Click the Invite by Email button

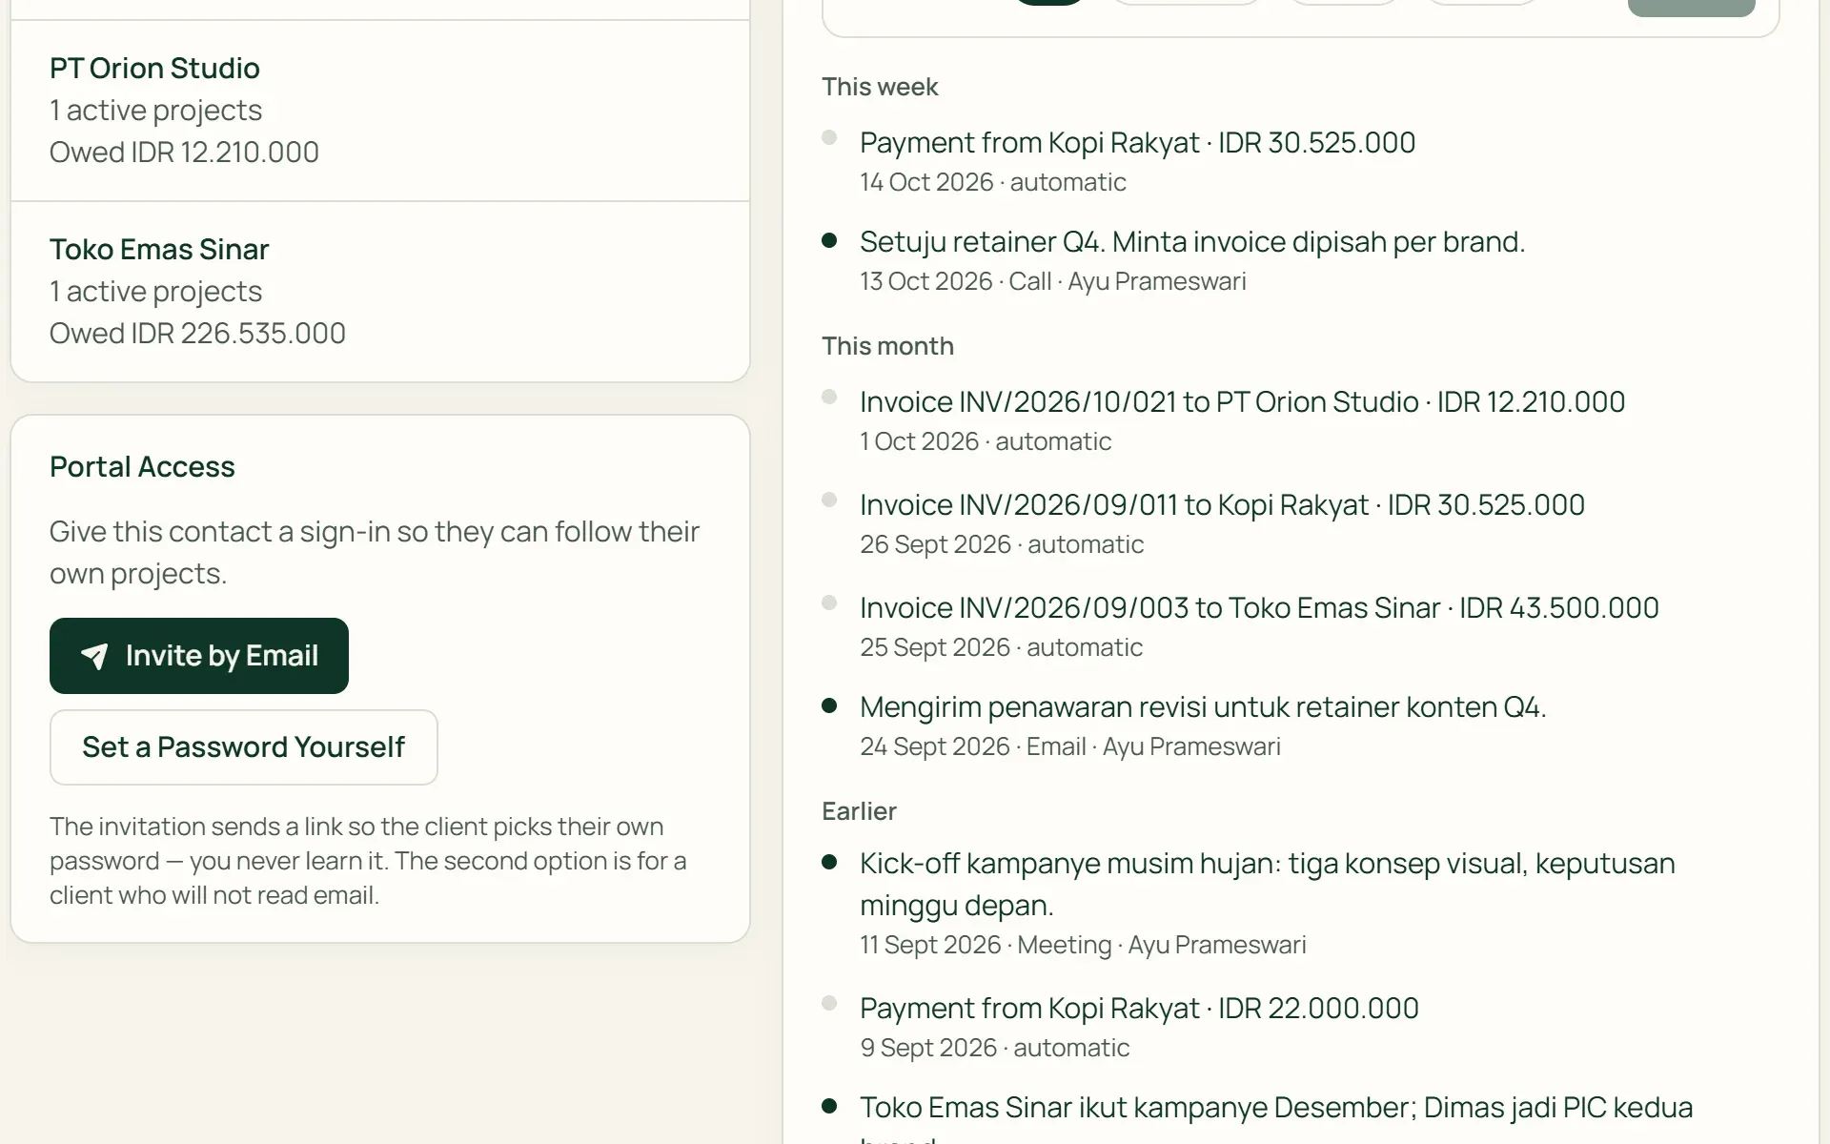point(199,656)
